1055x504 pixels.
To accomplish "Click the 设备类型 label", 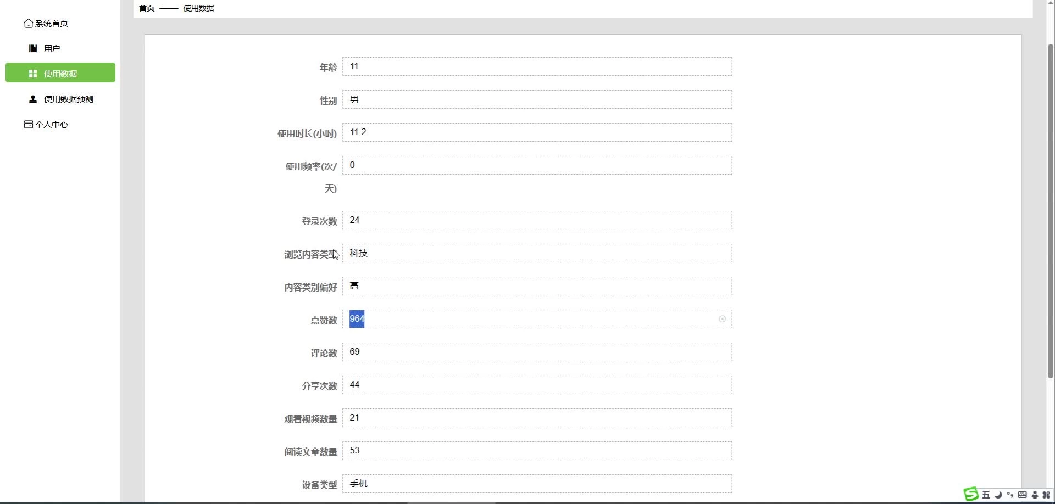I will pos(319,485).
